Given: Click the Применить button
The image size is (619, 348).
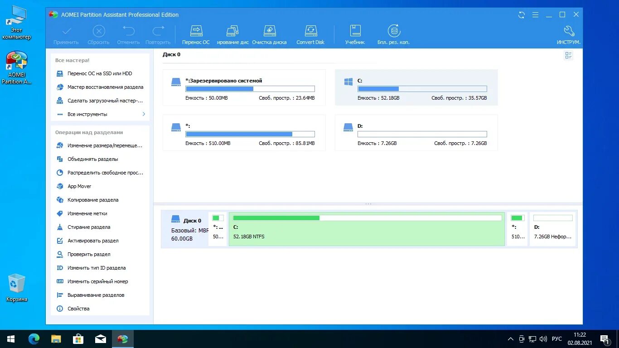Looking at the screenshot, I should [66, 34].
